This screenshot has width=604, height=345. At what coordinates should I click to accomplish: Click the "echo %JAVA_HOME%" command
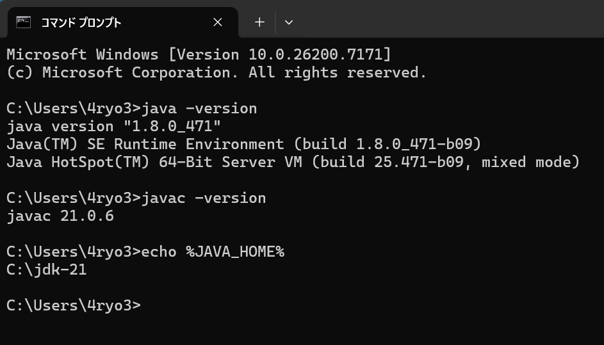tap(213, 252)
